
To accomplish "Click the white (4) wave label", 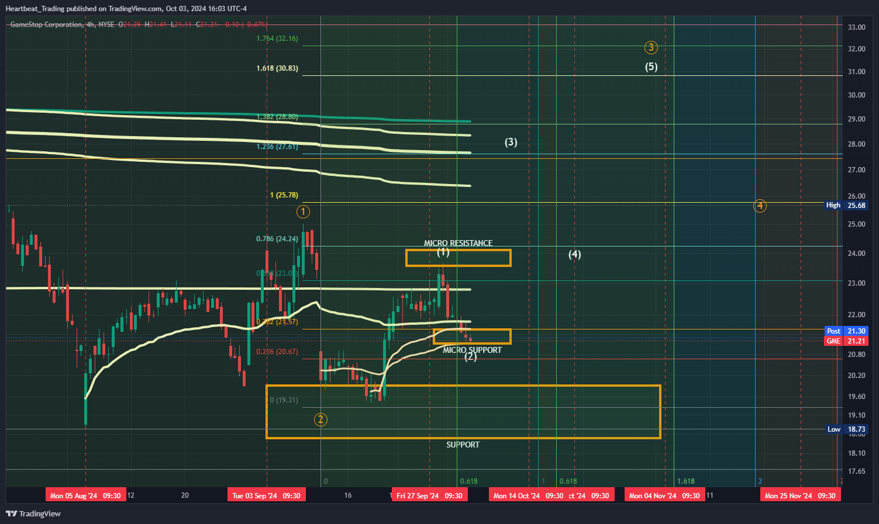I will click(x=575, y=254).
